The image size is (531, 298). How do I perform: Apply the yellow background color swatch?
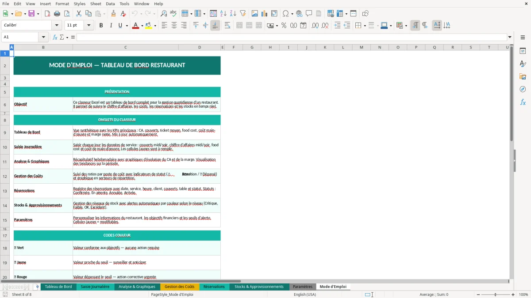click(148, 26)
